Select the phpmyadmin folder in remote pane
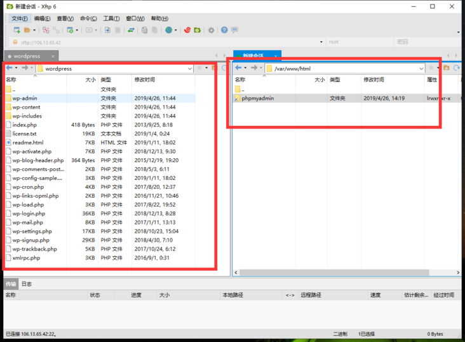The width and height of the screenshot is (465, 342). pyautogui.click(x=258, y=99)
